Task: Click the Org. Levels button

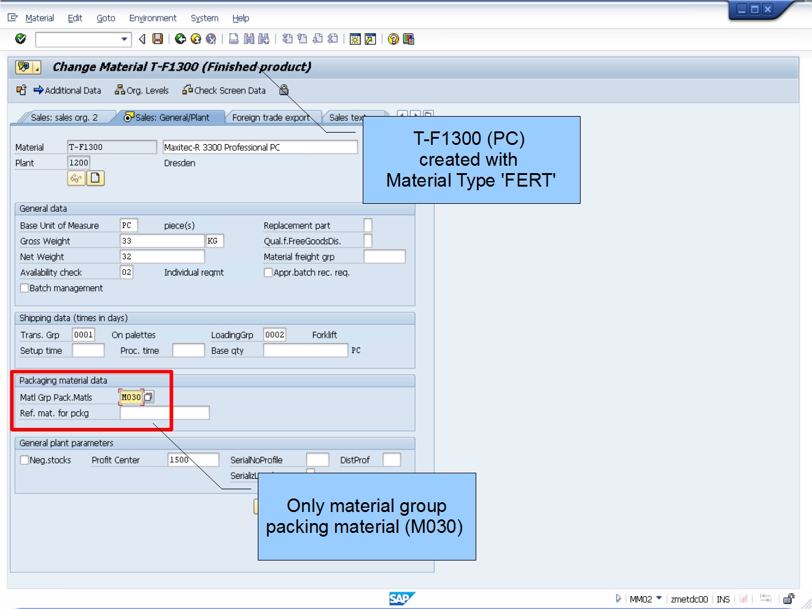Action: [142, 90]
